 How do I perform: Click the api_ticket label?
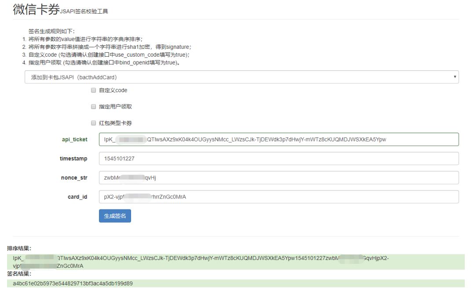coord(74,139)
